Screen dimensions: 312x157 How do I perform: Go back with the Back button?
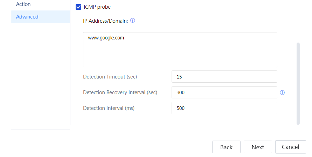click(226, 147)
